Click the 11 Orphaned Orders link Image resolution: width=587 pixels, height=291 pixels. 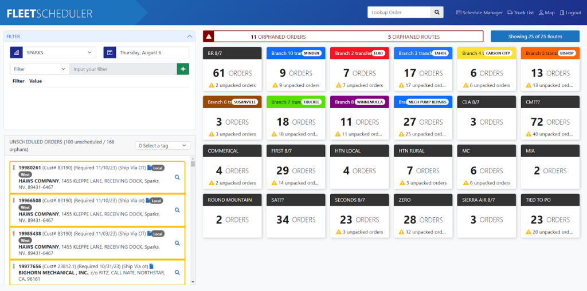(x=278, y=37)
